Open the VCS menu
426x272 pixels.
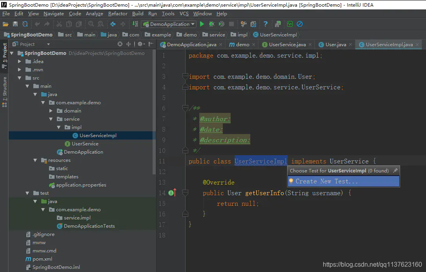[184, 14]
